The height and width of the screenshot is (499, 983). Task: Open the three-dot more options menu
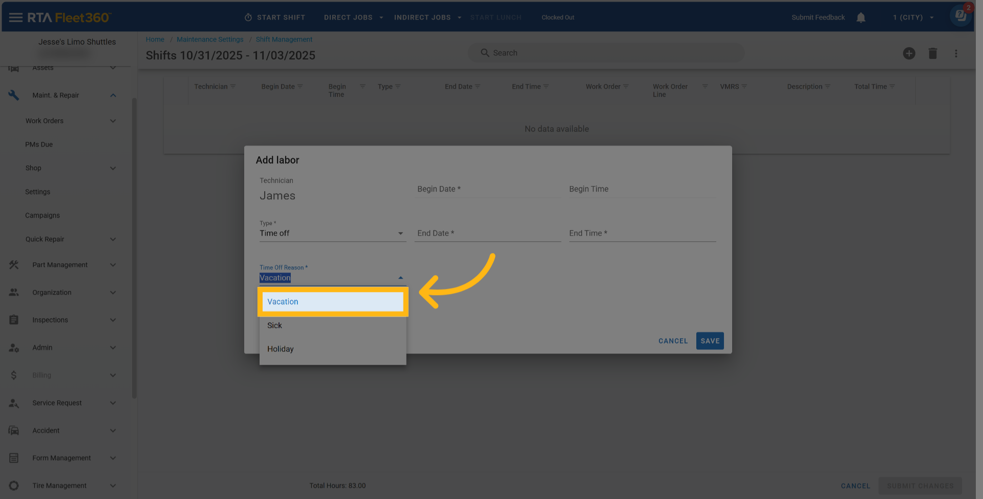pyautogui.click(x=955, y=53)
